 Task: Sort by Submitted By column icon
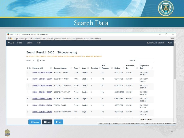(x=137, y=68)
